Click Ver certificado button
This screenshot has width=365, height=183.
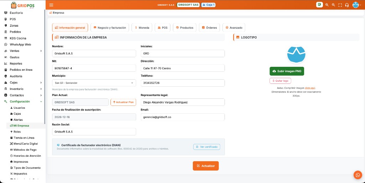207,147
